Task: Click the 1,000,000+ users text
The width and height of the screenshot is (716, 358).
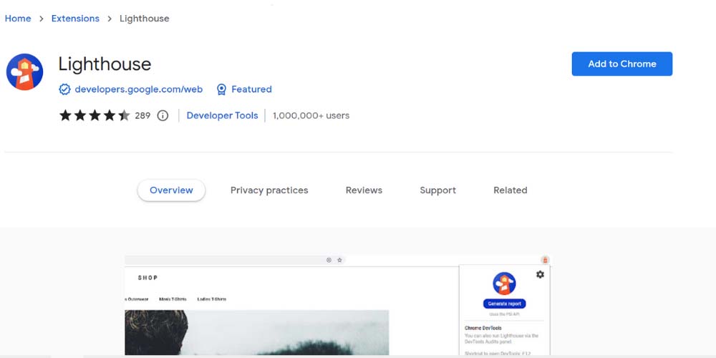Action: pyautogui.click(x=311, y=115)
